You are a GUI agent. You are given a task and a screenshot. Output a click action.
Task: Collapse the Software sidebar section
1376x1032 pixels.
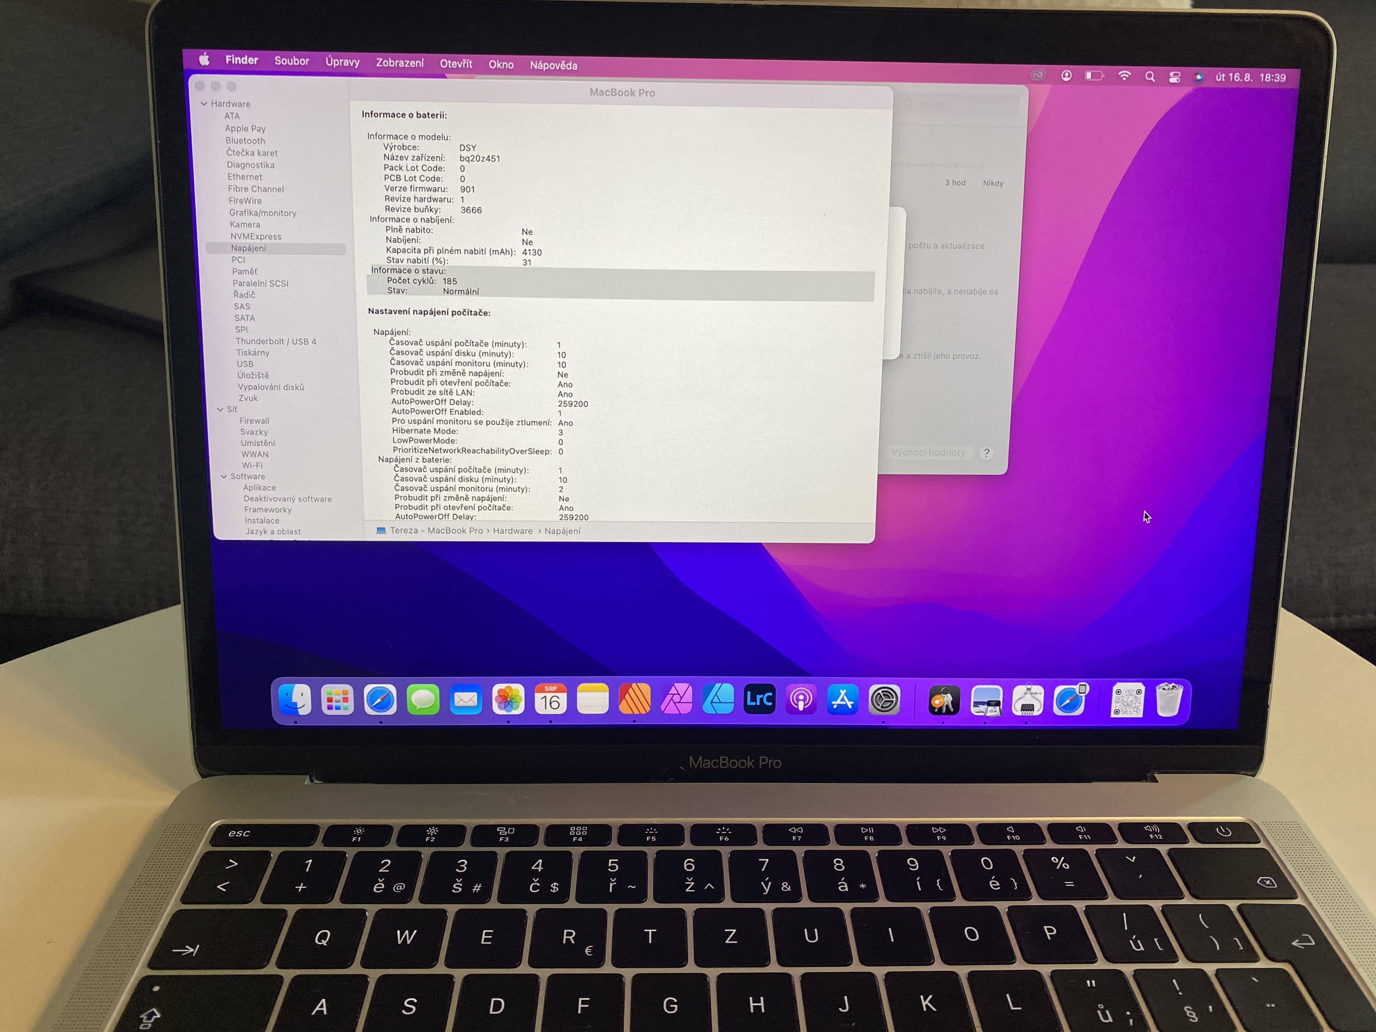coord(224,476)
